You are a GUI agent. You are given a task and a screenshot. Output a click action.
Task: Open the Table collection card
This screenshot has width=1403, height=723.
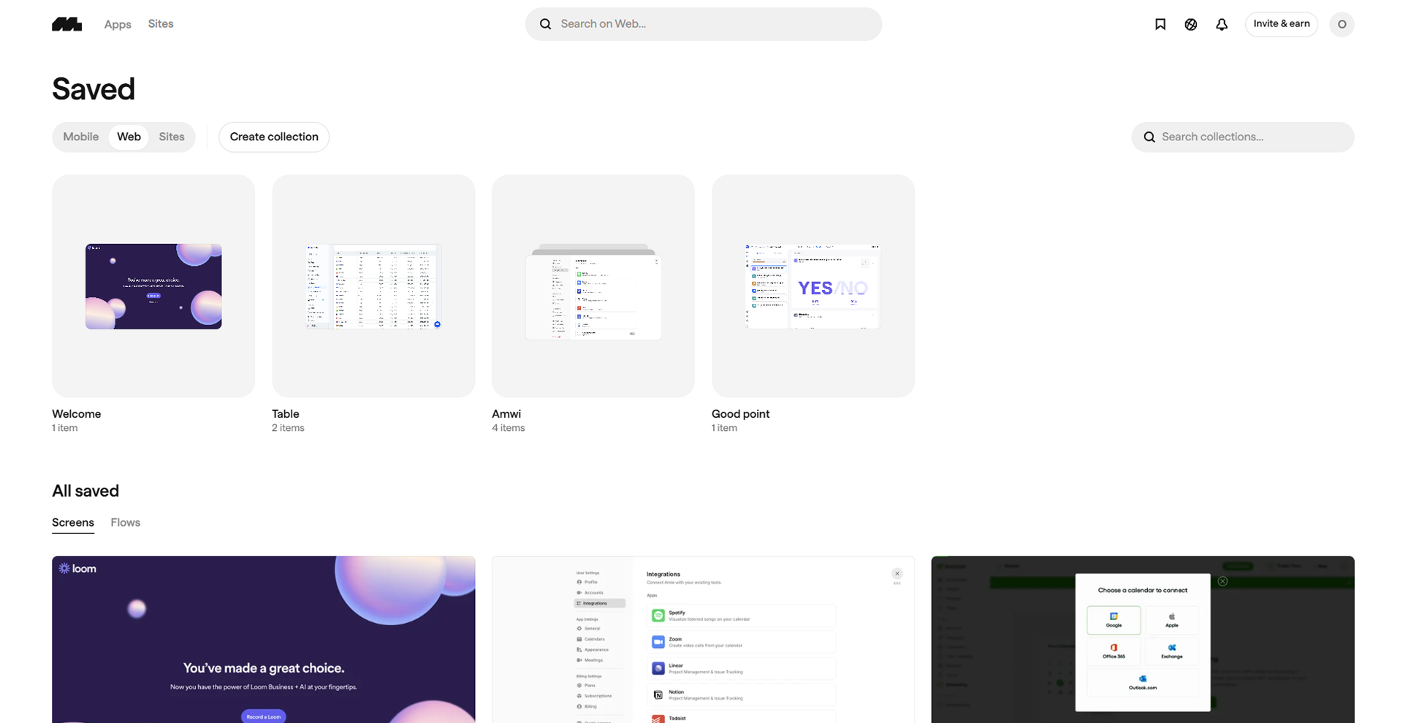(373, 286)
